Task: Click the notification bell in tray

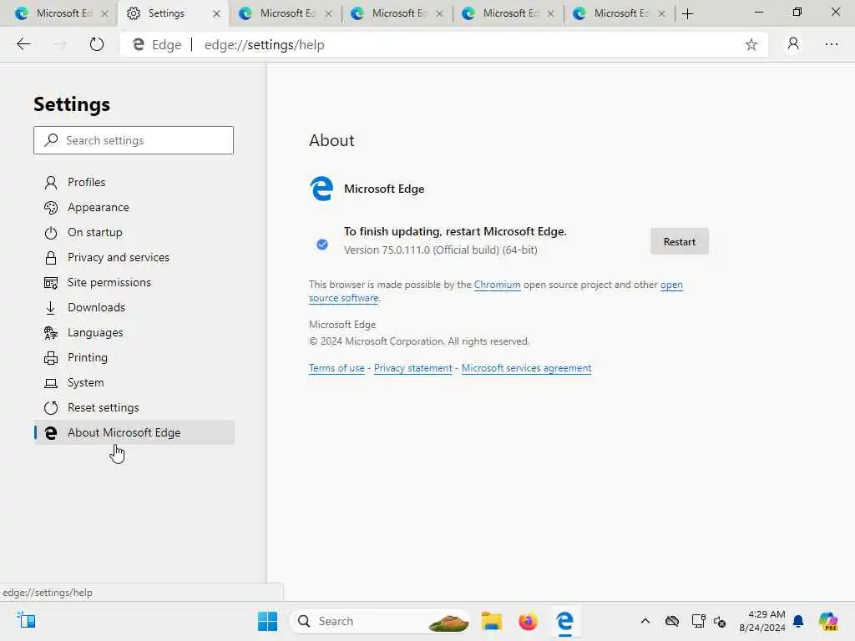Action: pyautogui.click(x=797, y=621)
